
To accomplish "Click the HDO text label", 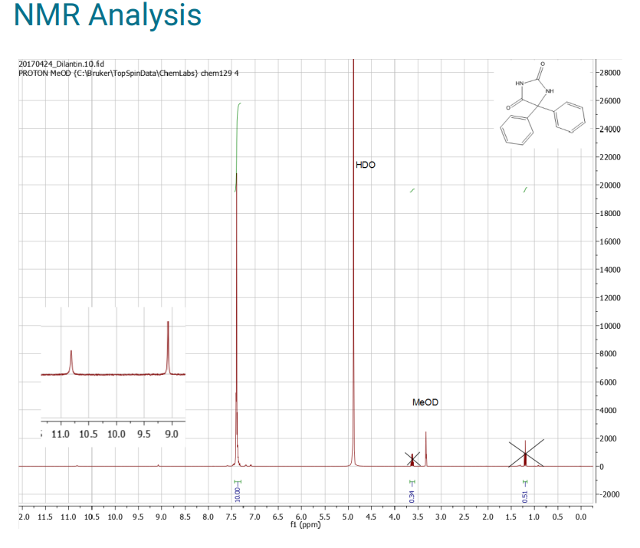I will coord(364,164).
